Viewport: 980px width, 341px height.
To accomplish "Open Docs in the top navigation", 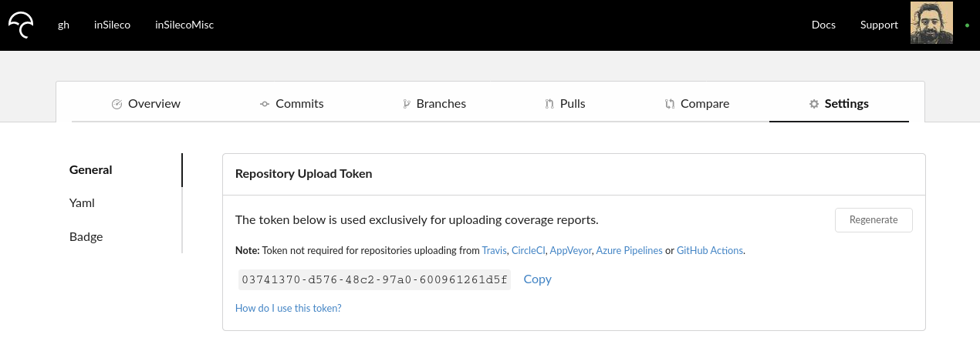I will point(823,25).
